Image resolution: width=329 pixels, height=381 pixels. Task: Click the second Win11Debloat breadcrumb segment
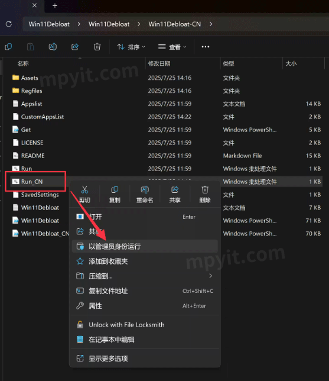pos(109,24)
